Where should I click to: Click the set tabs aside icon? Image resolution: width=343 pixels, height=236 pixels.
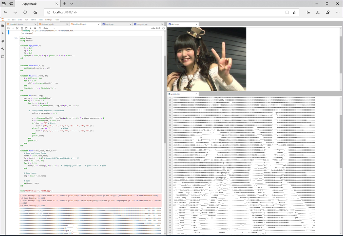11,4
